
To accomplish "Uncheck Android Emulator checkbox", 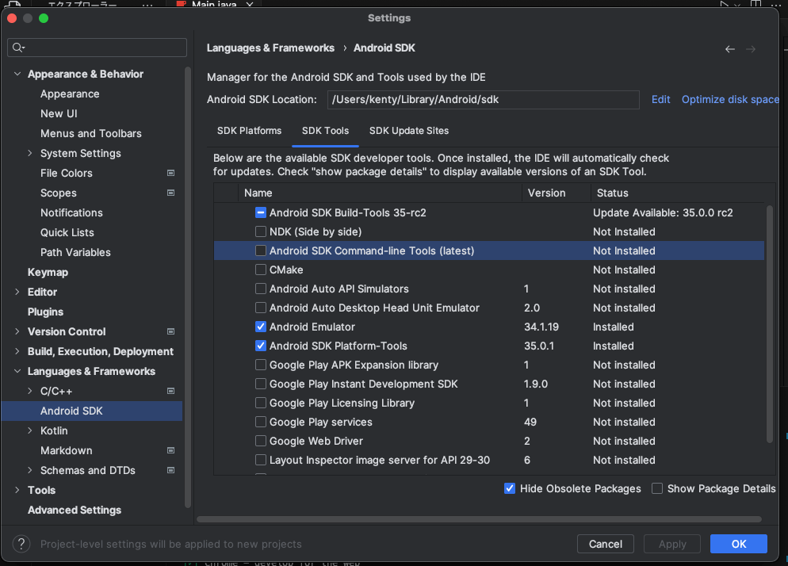I will point(260,327).
